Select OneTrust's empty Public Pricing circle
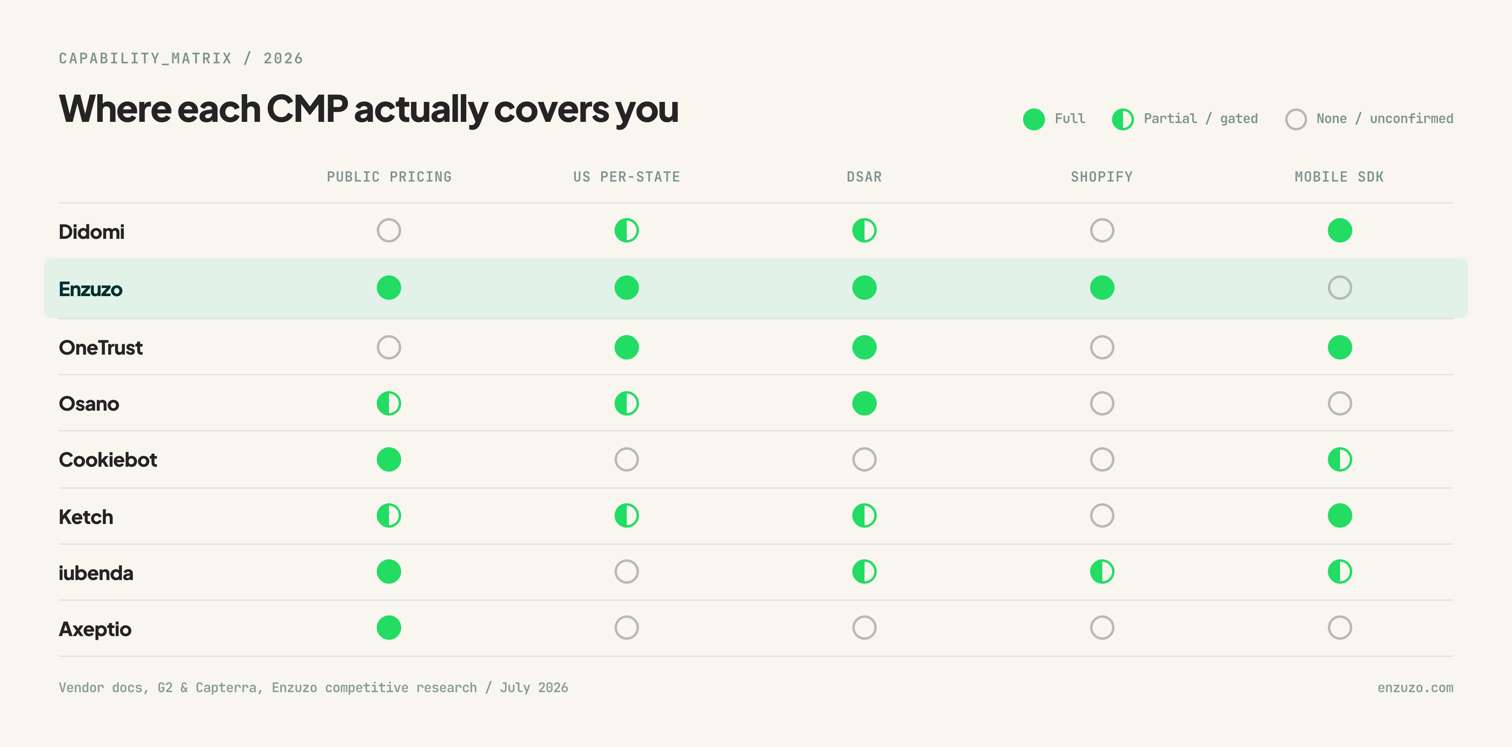 tap(389, 347)
